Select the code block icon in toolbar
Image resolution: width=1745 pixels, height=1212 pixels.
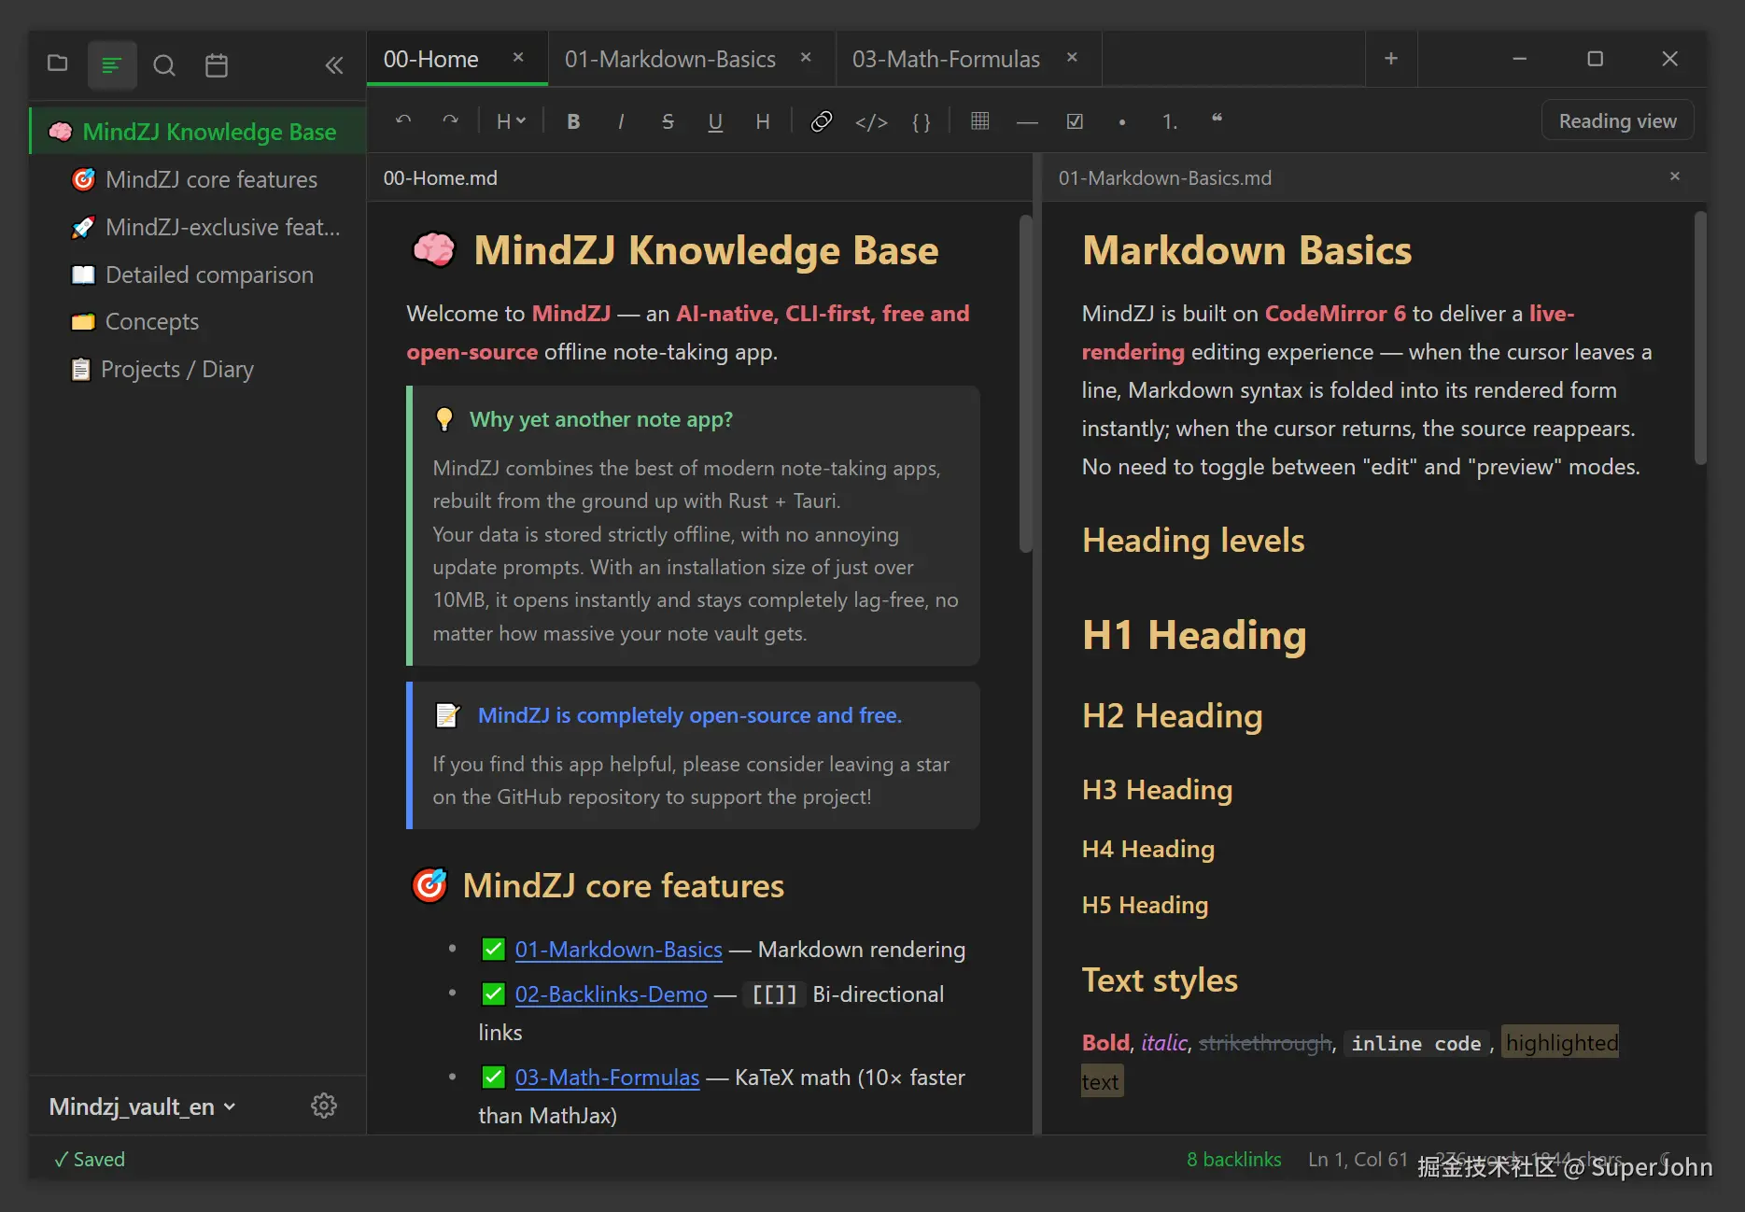(x=871, y=121)
